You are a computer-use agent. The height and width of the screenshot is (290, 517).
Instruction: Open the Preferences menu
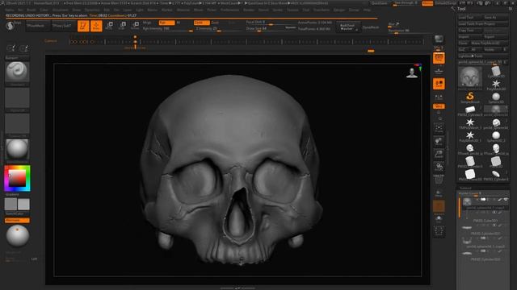click(229, 10)
